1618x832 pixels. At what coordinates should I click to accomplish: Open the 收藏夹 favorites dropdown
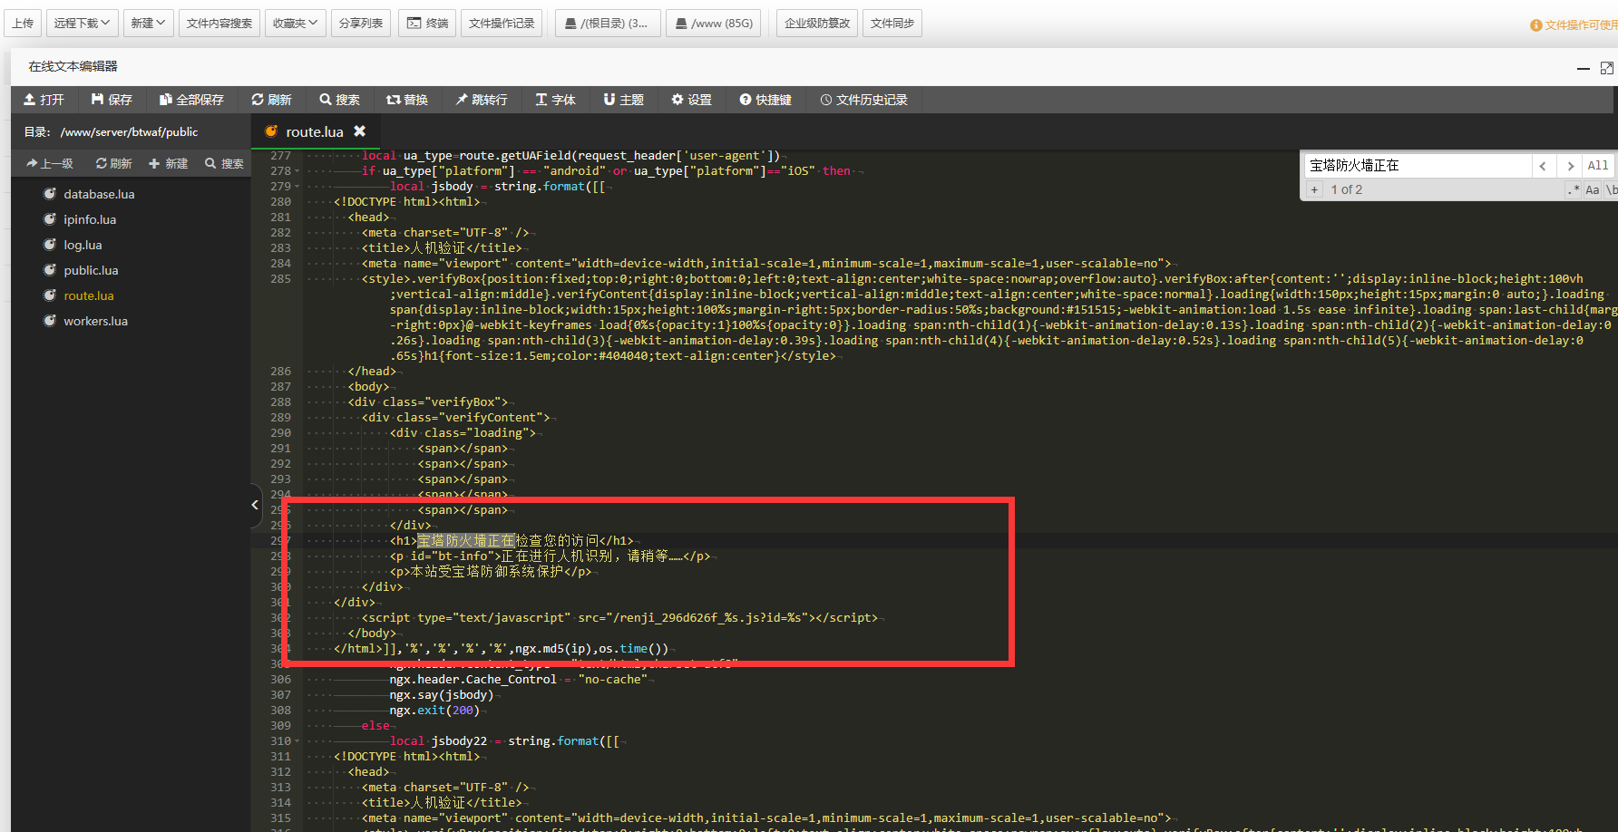296,23
